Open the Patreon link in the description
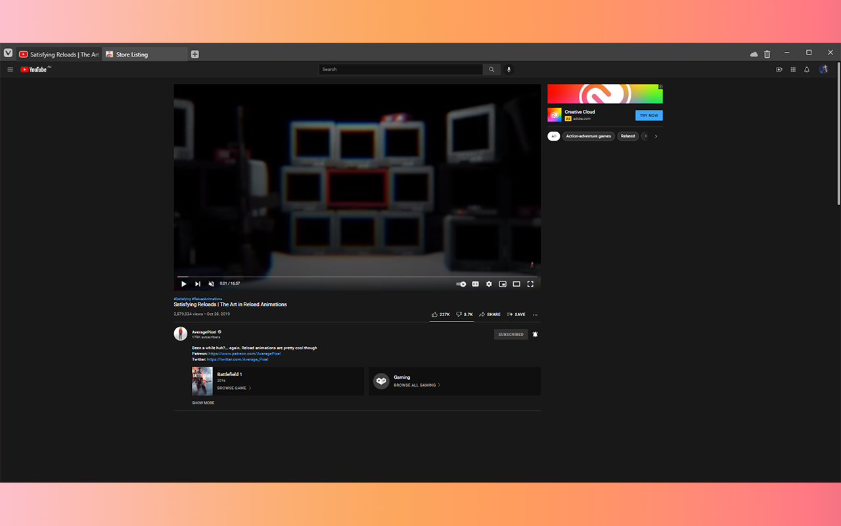Screen dimensions: 841x526 (244, 353)
